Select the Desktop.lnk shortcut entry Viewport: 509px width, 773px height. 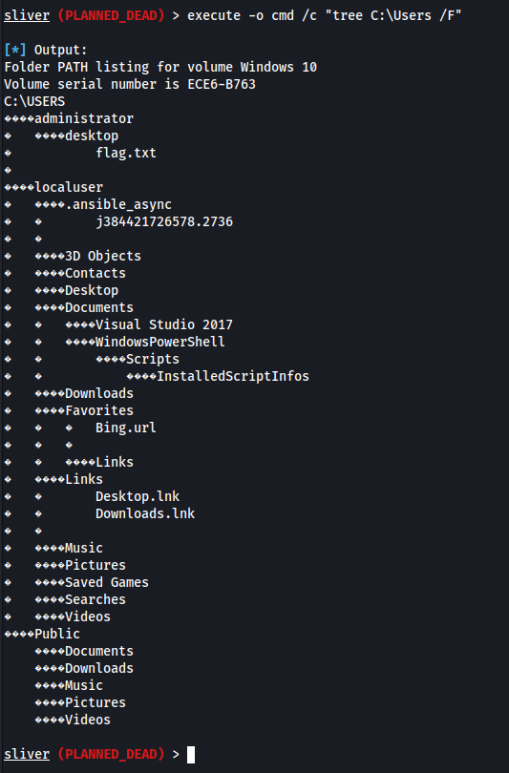click(x=138, y=496)
